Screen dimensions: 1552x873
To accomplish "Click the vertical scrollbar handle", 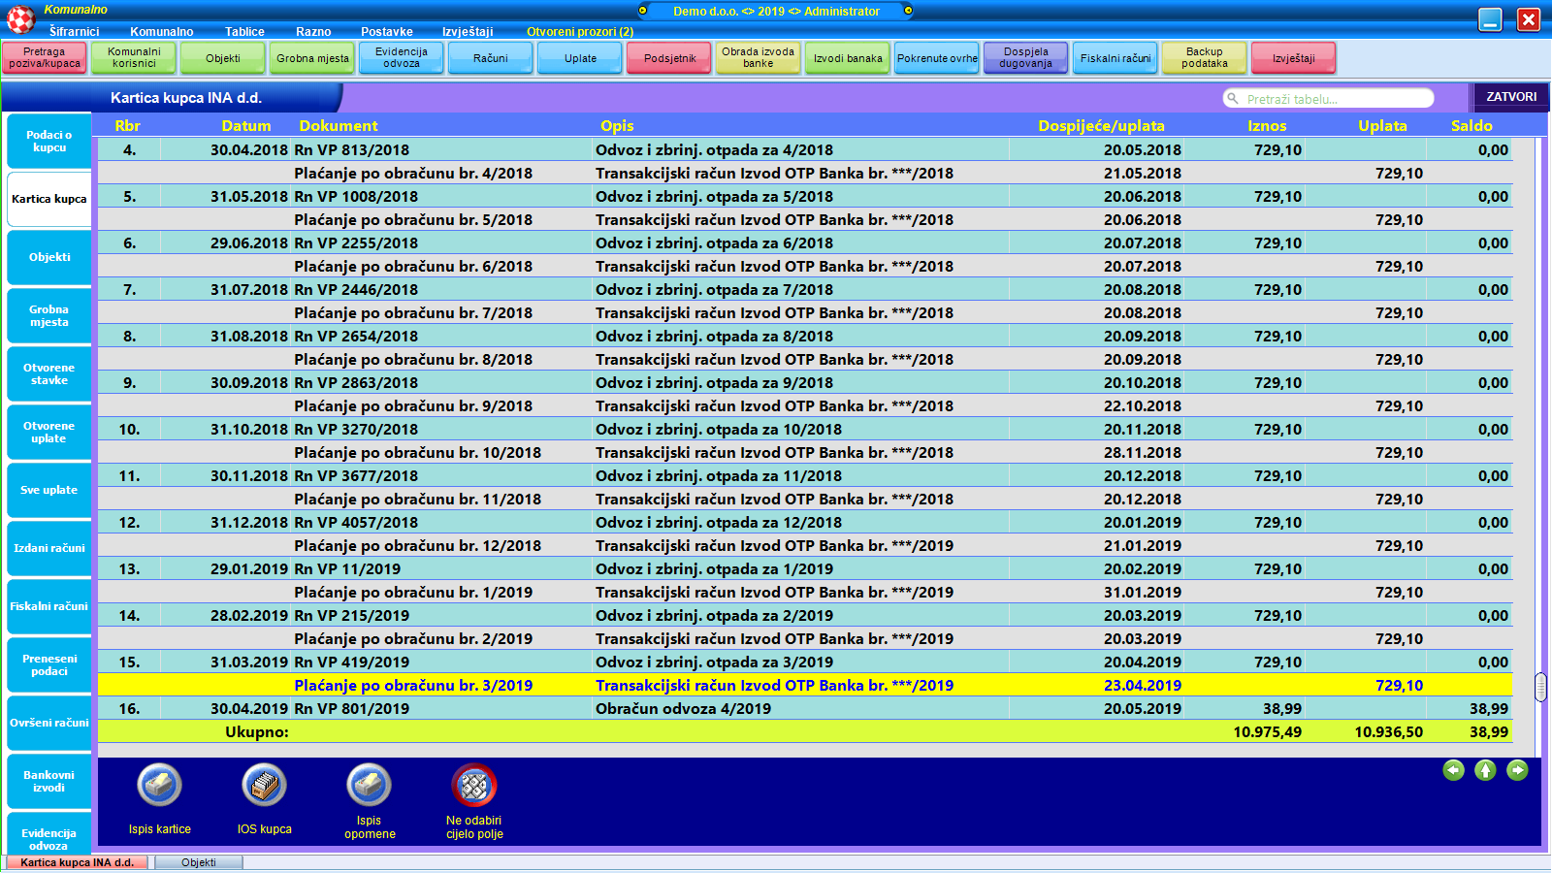I will (1539, 687).
